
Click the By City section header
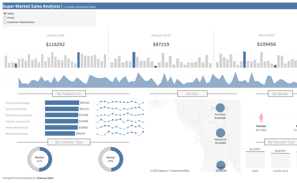point(192,94)
